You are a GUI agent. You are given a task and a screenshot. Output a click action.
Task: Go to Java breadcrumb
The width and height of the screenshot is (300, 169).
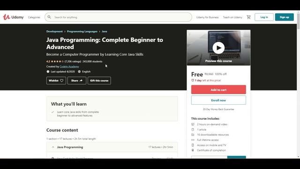104,31
